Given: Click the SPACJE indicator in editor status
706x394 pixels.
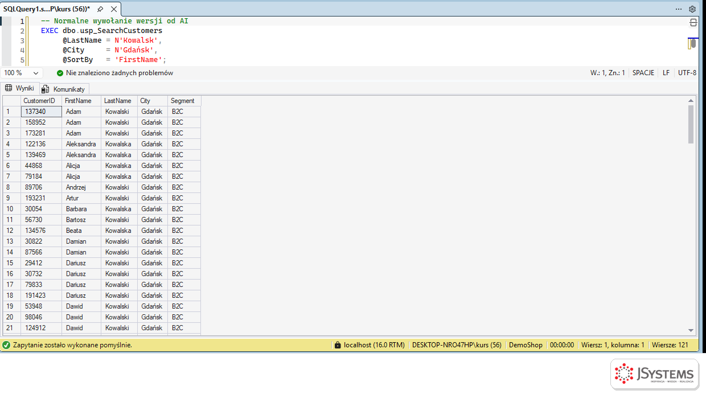Looking at the screenshot, I should [643, 73].
